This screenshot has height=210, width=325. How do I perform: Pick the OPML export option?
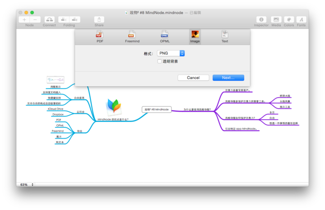click(165, 36)
